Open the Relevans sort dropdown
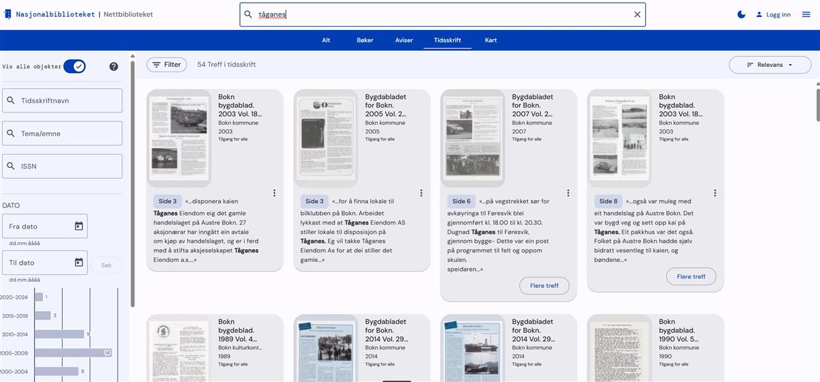Screen dimensions: 820x382 coord(769,65)
